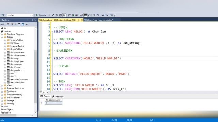The image size is (218, 122).
Task: Select the Server Objects node
Action: (x=7, y=109)
